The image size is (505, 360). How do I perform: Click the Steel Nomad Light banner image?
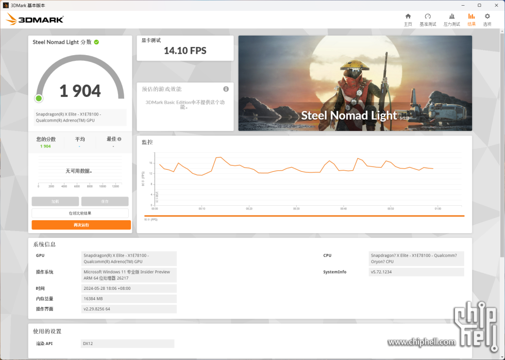[x=355, y=83]
